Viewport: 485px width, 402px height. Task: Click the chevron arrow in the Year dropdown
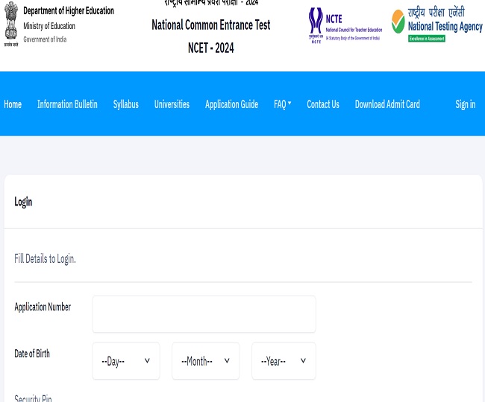point(303,361)
